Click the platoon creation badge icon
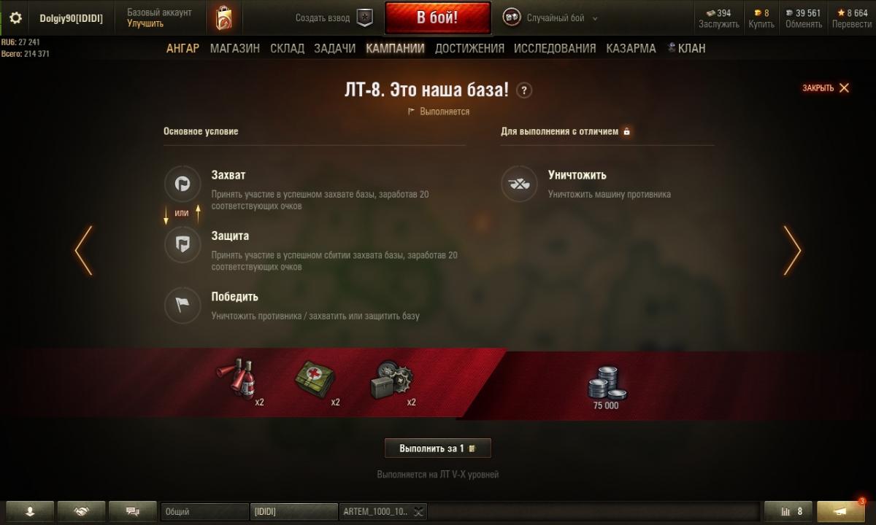Screen dimensions: 876x525 [x=364, y=18]
